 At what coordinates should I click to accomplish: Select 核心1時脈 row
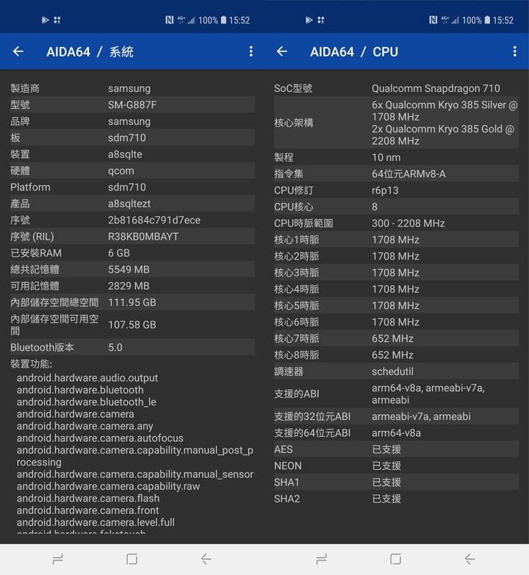pos(396,240)
